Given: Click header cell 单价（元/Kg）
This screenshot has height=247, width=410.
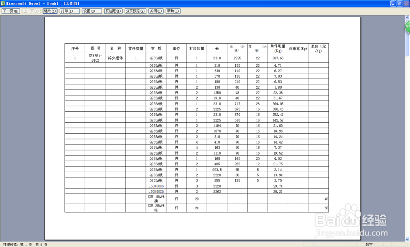Looking at the screenshot, I should pyautogui.click(x=318, y=49).
